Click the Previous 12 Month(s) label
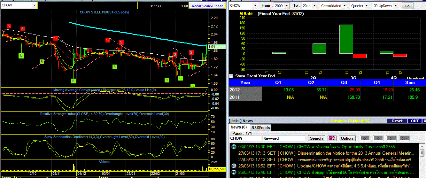The image size is (426, 178). (350, 121)
